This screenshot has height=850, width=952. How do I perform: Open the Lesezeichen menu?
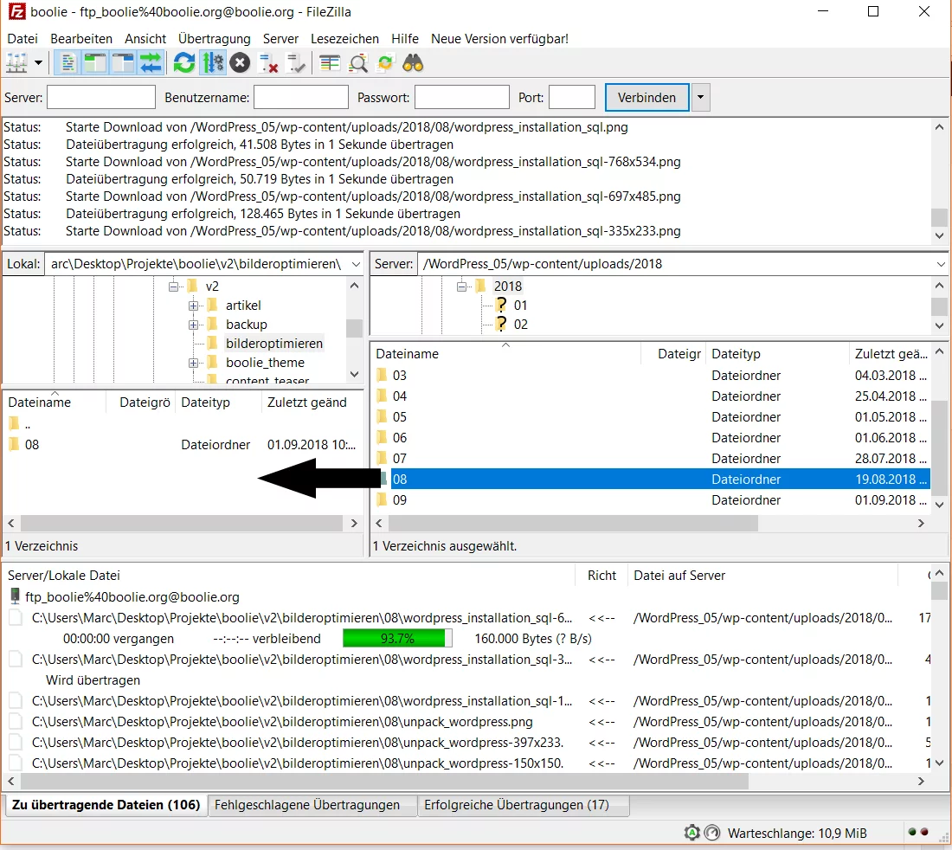pos(344,38)
